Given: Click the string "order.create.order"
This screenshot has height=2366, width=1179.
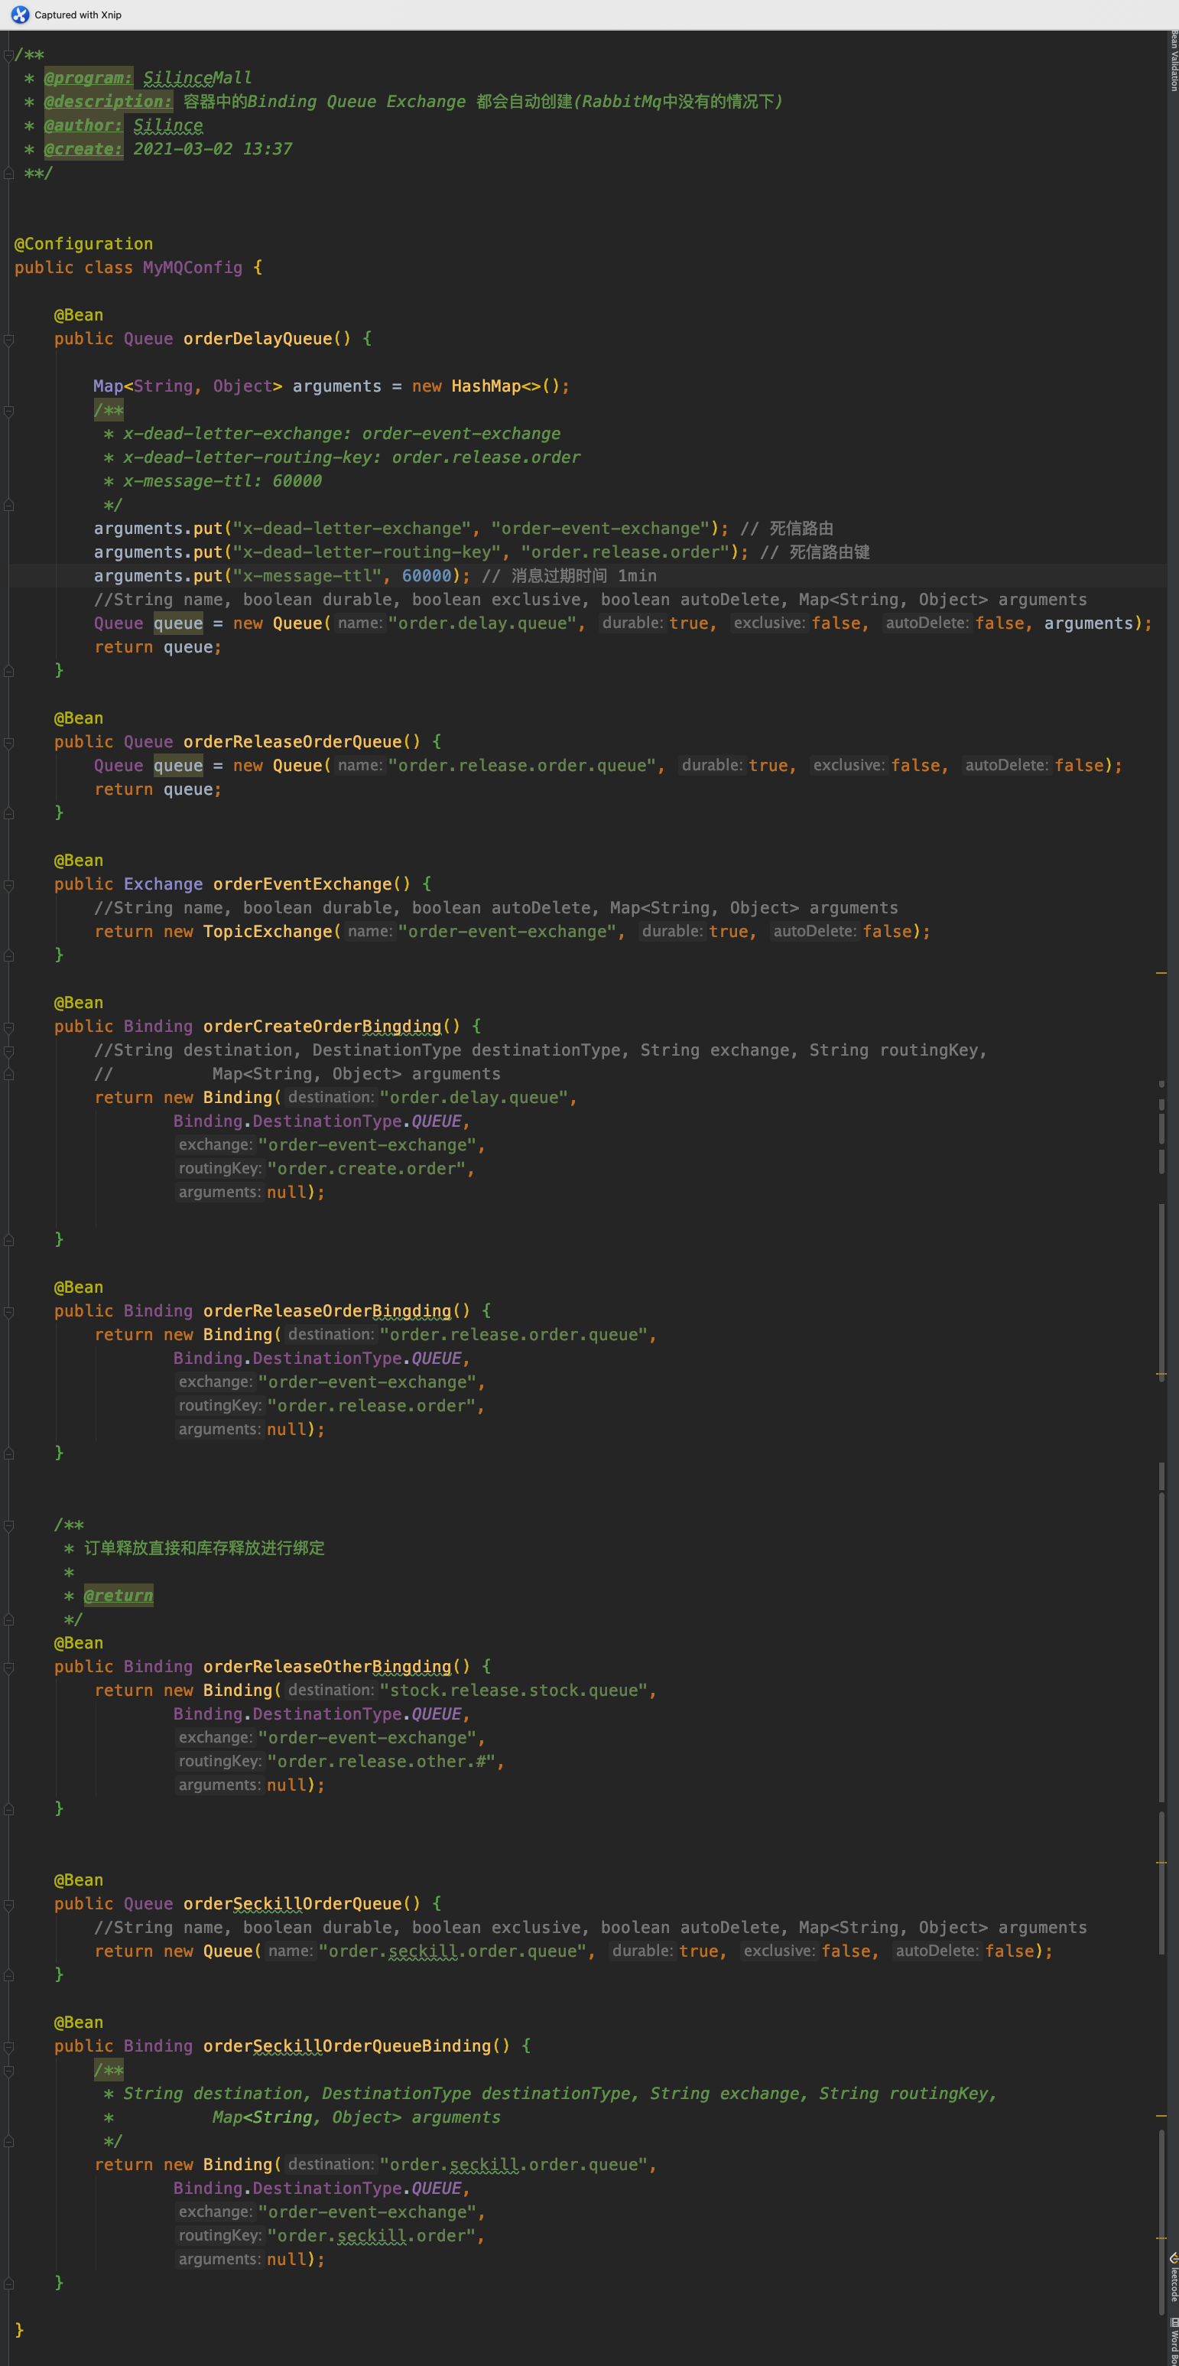Looking at the screenshot, I should pos(366,1168).
